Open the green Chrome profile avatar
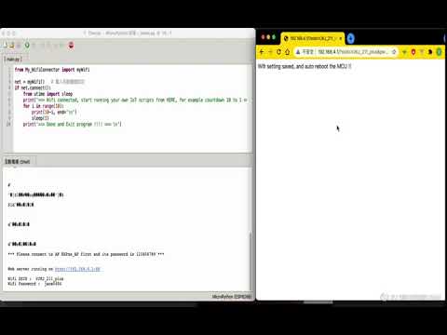Viewport: 447px width, 335px height. 439,52
